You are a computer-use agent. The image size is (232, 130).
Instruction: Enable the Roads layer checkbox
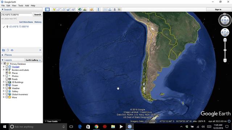[7, 79]
